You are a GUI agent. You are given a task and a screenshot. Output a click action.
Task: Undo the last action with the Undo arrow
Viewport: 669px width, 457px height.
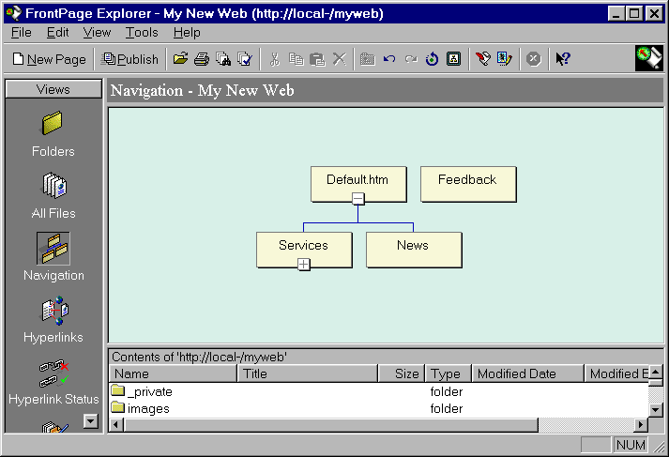(389, 59)
